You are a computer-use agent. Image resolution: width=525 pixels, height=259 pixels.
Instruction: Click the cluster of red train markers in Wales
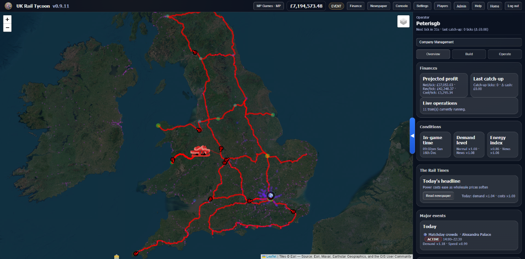[201, 151]
